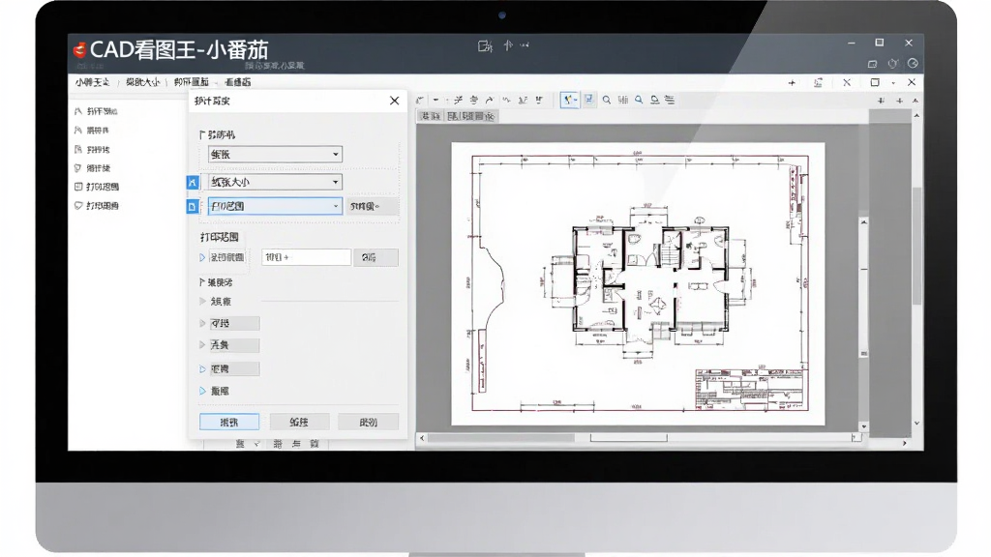Click the up-arrow icon in the title bar
Screen dimensions: 991x557
click(x=508, y=45)
